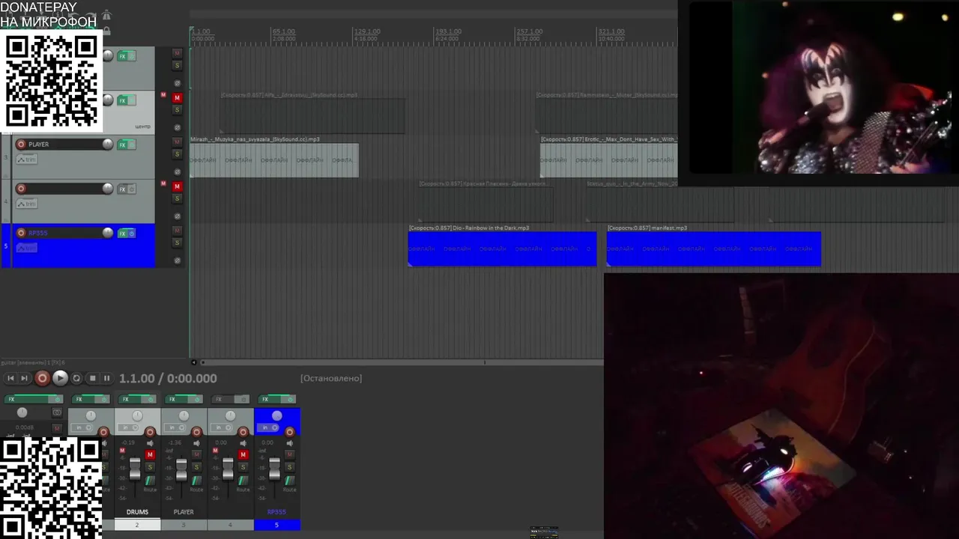Toggle the metronome icon above tracks
The image size is (959, 539).
pos(106,14)
